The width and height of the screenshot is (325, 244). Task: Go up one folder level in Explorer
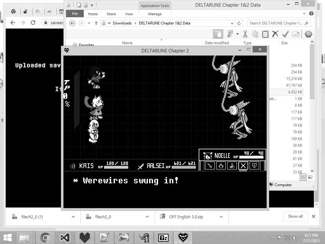pos(96,23)
